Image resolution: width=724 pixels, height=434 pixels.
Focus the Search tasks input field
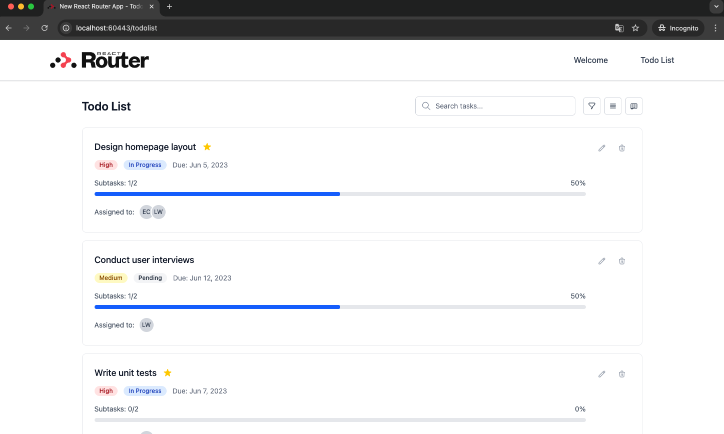click(495, 106)
